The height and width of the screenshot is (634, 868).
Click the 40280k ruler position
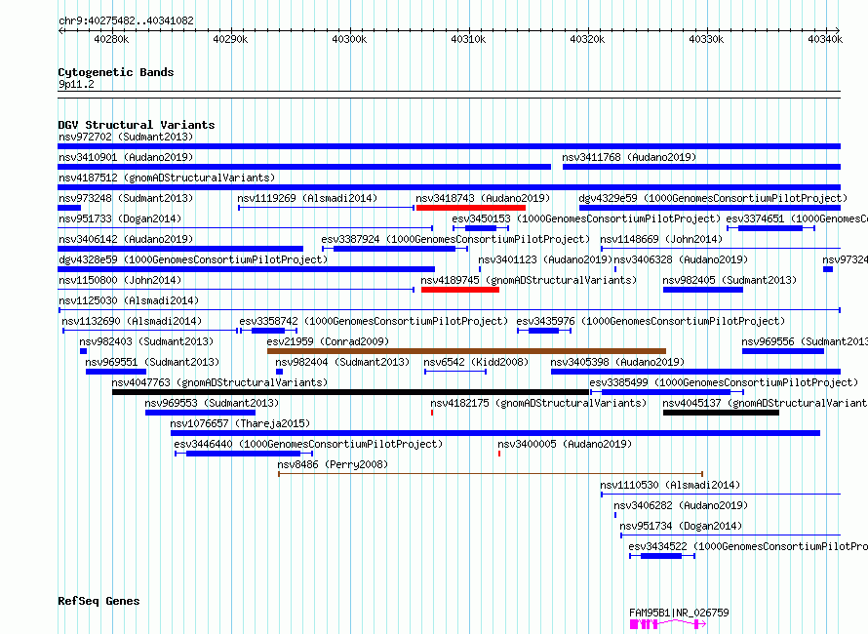coord(111,39)
